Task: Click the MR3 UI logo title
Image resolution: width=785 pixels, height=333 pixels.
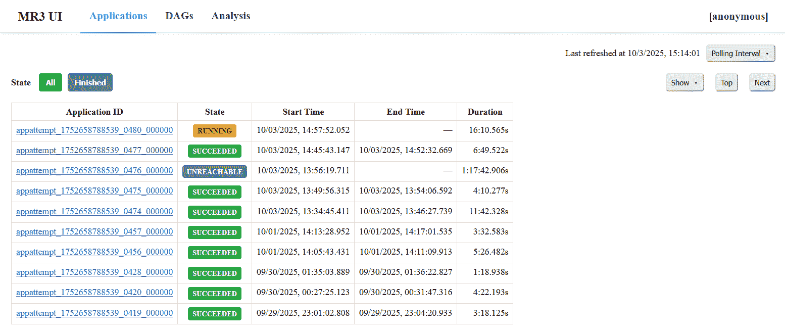Action: [x=40, y=17]
